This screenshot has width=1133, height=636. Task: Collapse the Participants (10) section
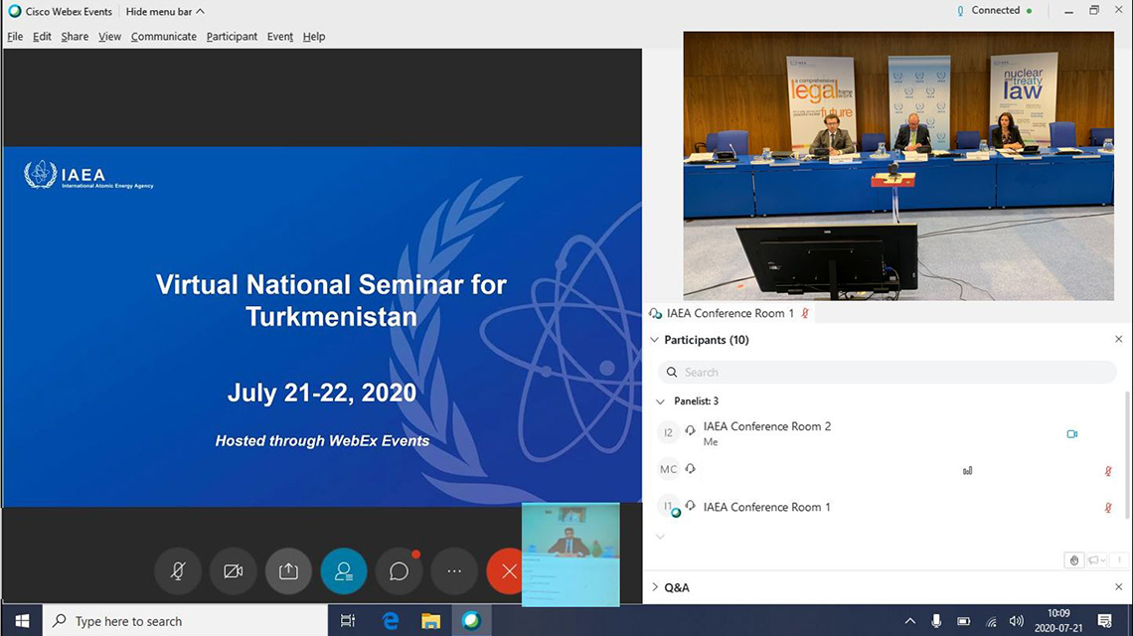[655, 340]
